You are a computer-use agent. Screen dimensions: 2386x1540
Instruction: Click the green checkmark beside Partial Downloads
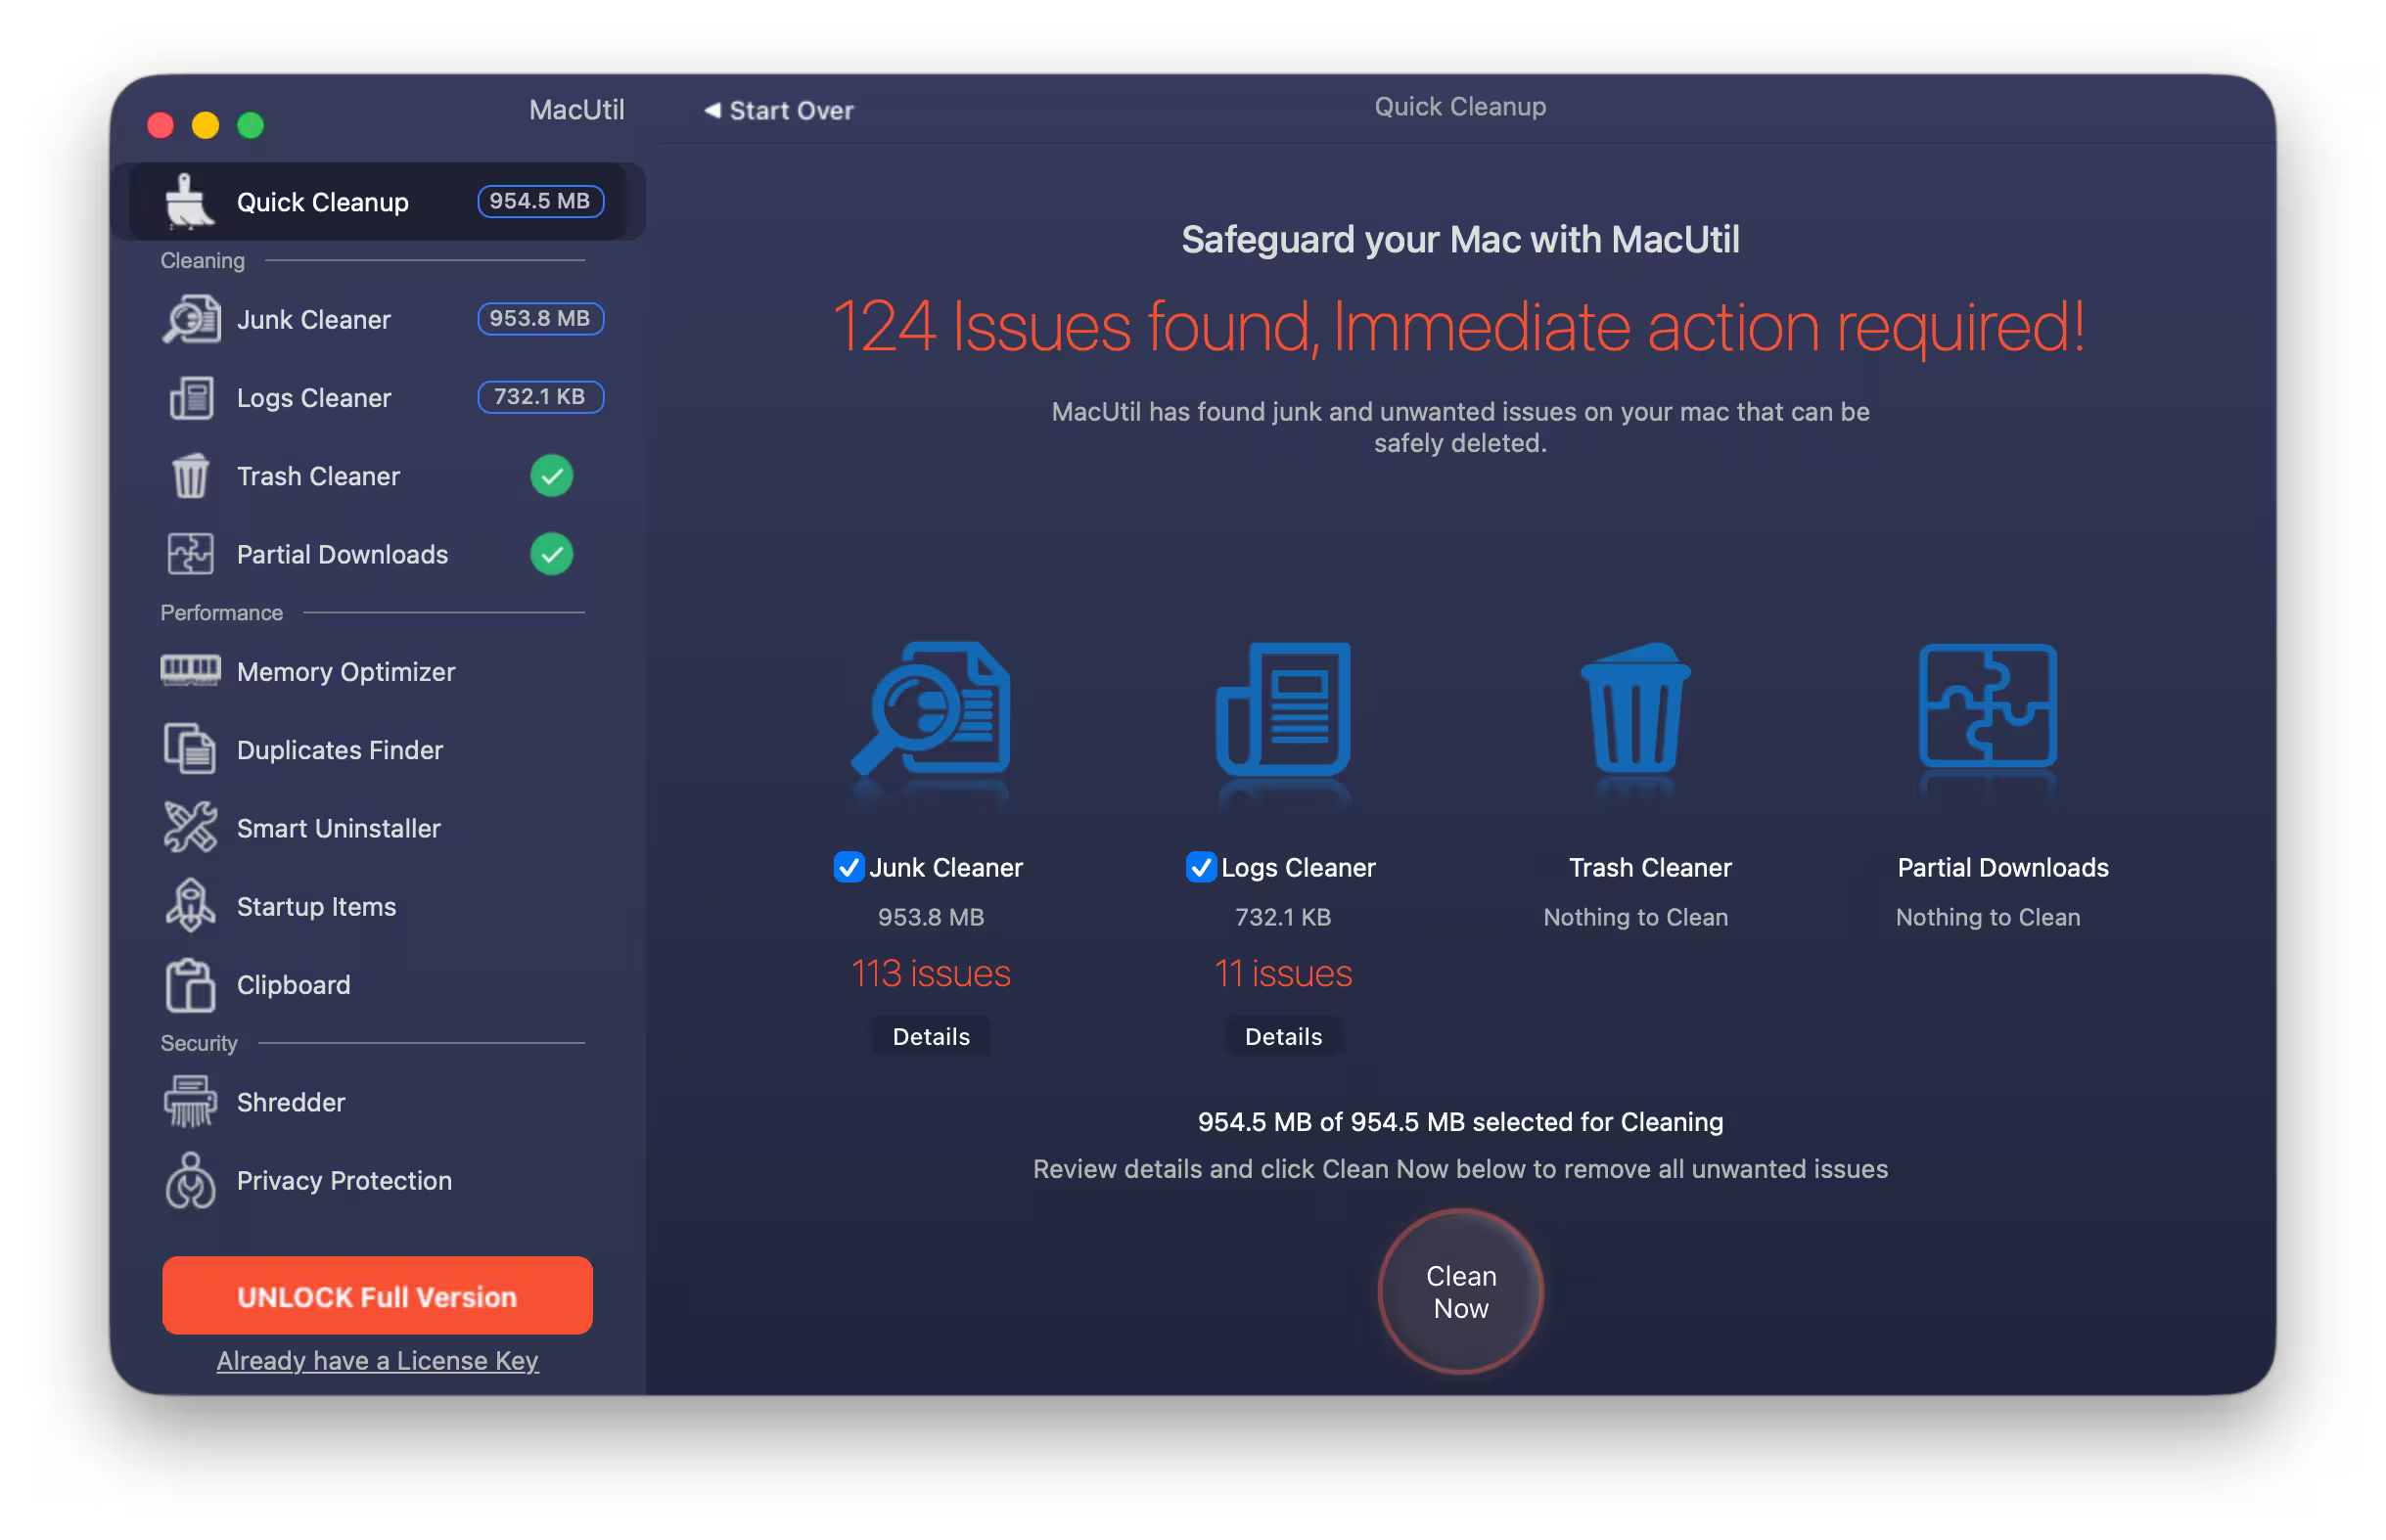point(551,553)
